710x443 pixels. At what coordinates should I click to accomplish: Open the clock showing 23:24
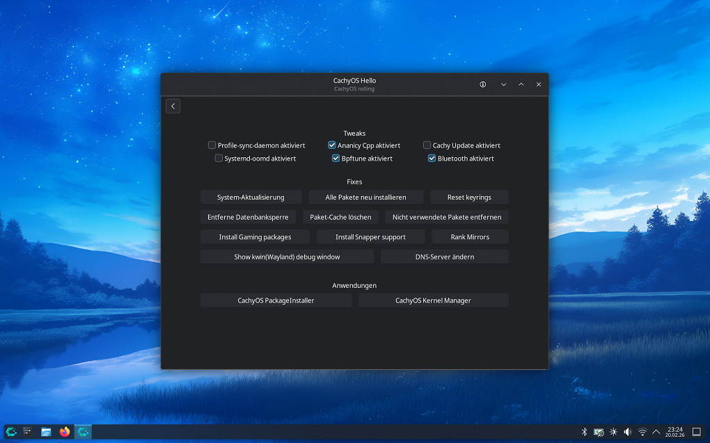coord(674,432)
